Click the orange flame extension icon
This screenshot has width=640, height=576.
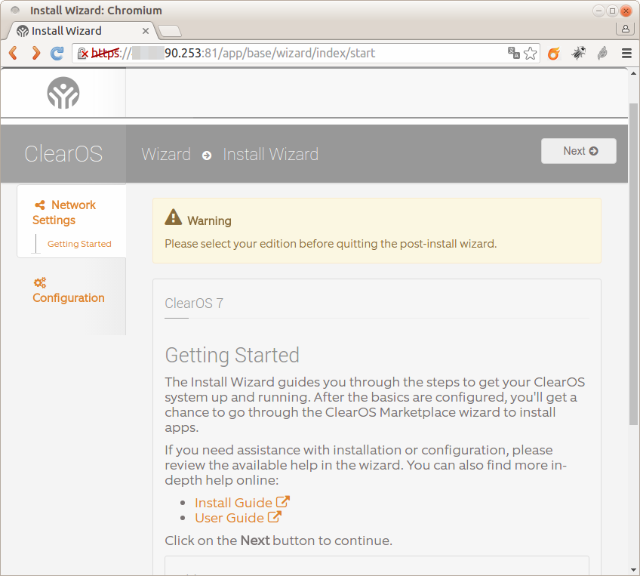click(554, 53)
